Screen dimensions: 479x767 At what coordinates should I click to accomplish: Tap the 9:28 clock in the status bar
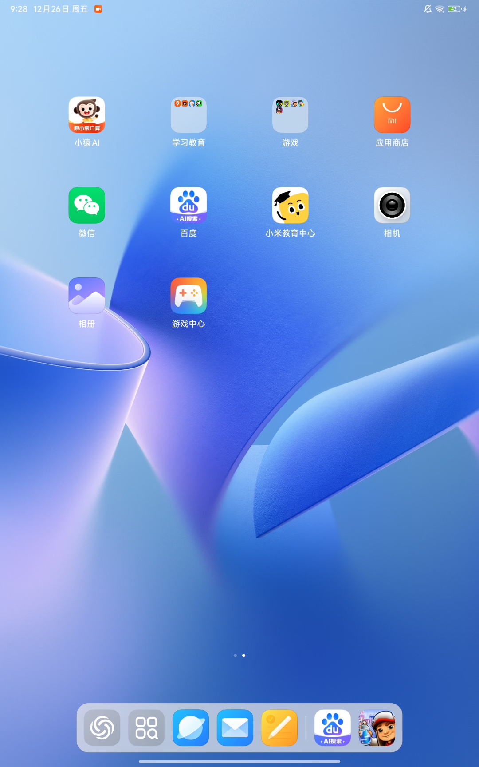pyautogui.click(x=19, y=9)
